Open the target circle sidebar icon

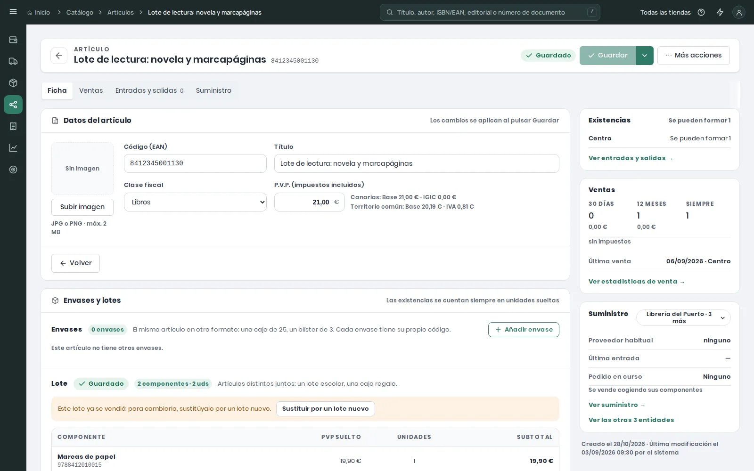(13, 170)
